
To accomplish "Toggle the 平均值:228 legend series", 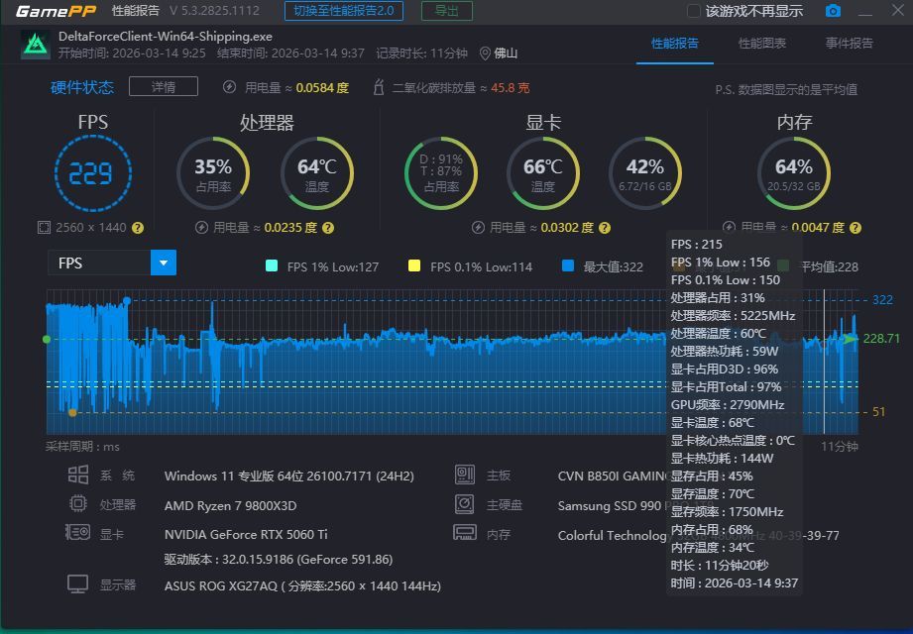I will [x=818, y=267].
